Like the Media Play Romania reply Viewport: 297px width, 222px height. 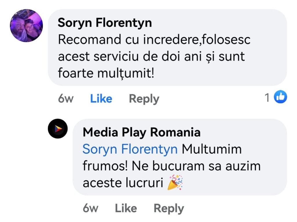click(x=126, y=208)
